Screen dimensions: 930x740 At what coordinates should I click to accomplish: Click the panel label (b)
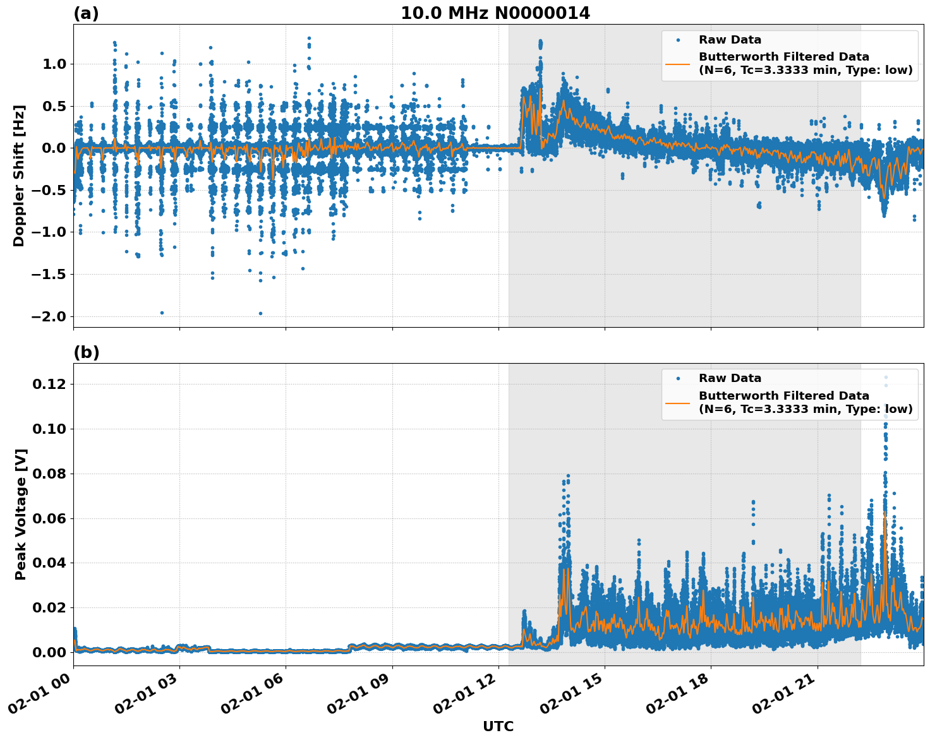(x=86, y=351)
